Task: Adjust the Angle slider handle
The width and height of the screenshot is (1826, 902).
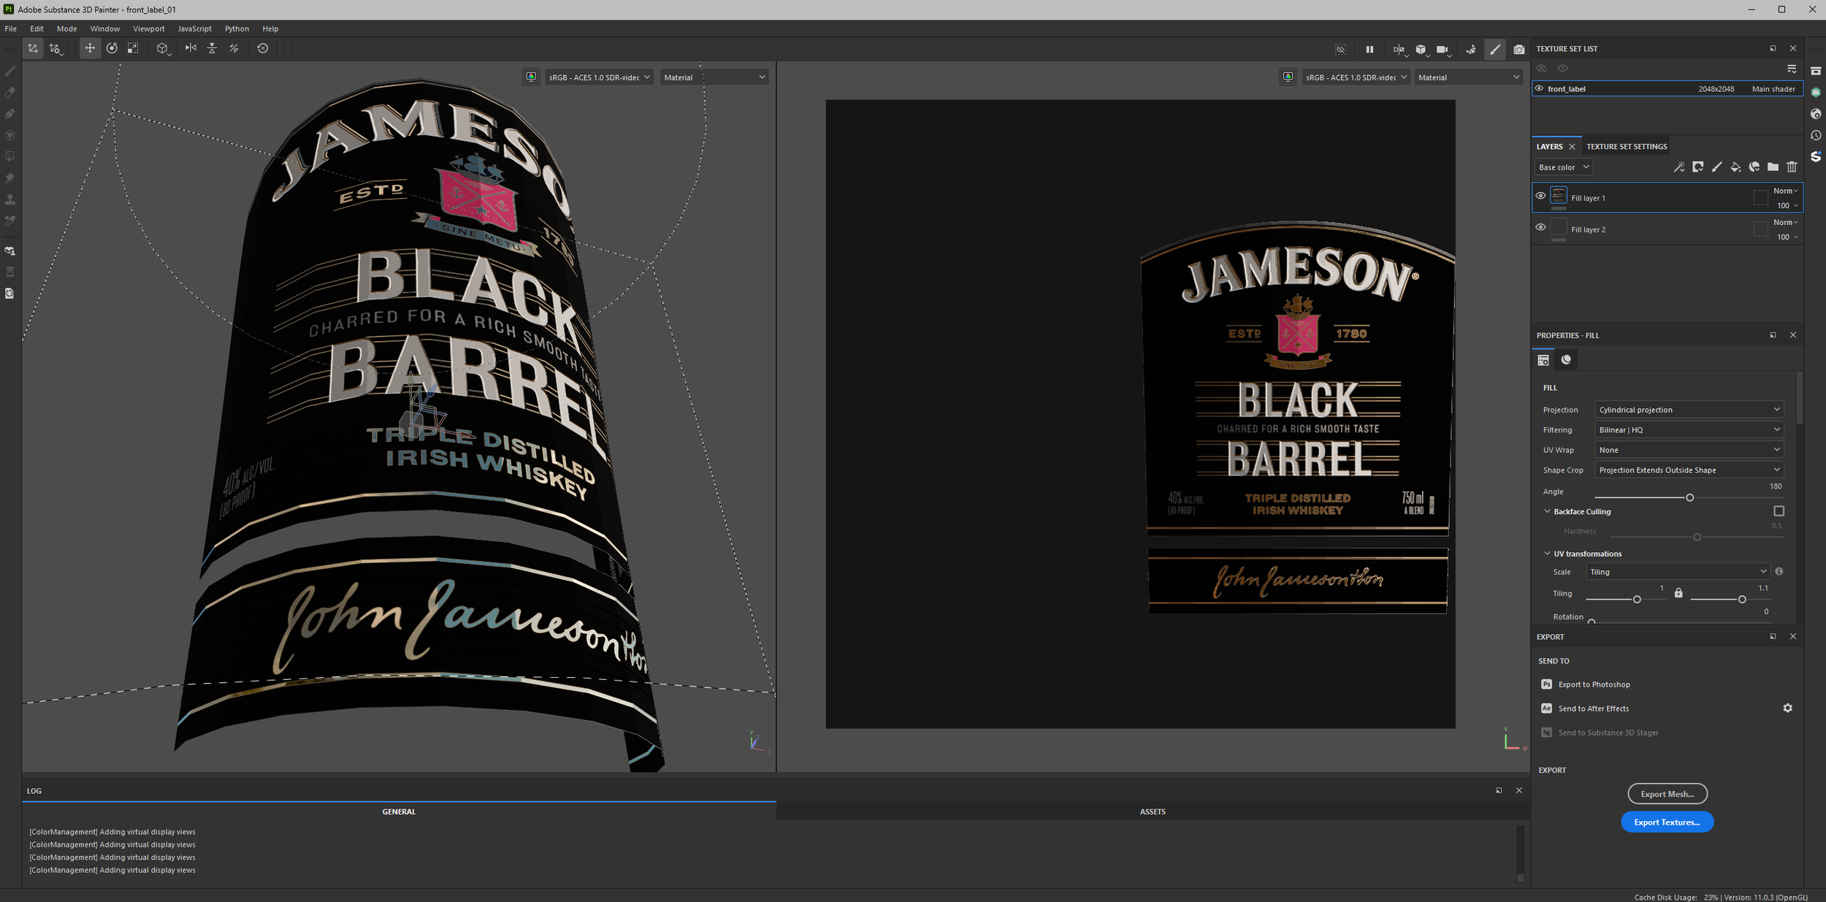Action: pos(1689,497)
